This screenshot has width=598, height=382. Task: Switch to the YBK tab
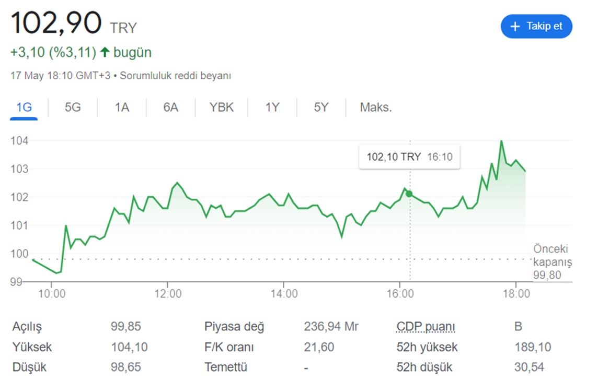click(221, 107)
